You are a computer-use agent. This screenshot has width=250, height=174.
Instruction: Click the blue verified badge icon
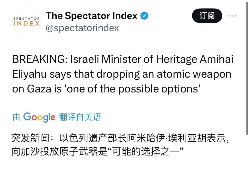[145, 16]
